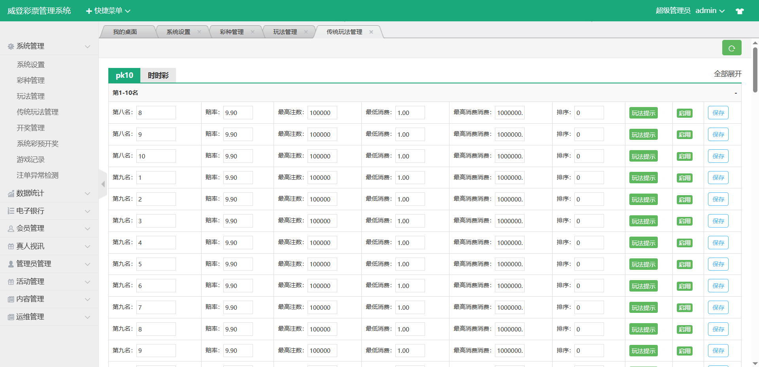Open 玩法提示 for 第九名 4 row
Image resolution: width=759 pixels, height=367 pixels.
[644, 243]
